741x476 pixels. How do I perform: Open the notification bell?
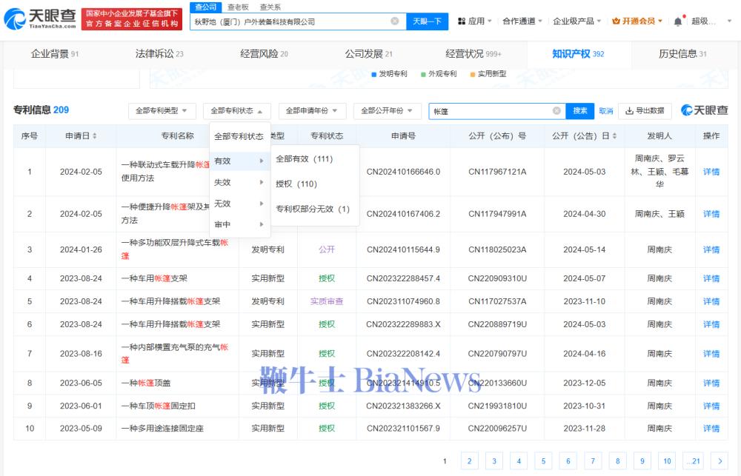[x=678, y=21]
